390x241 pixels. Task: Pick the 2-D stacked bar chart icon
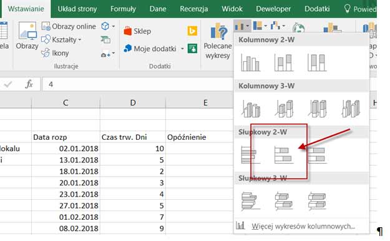point(284,155)
